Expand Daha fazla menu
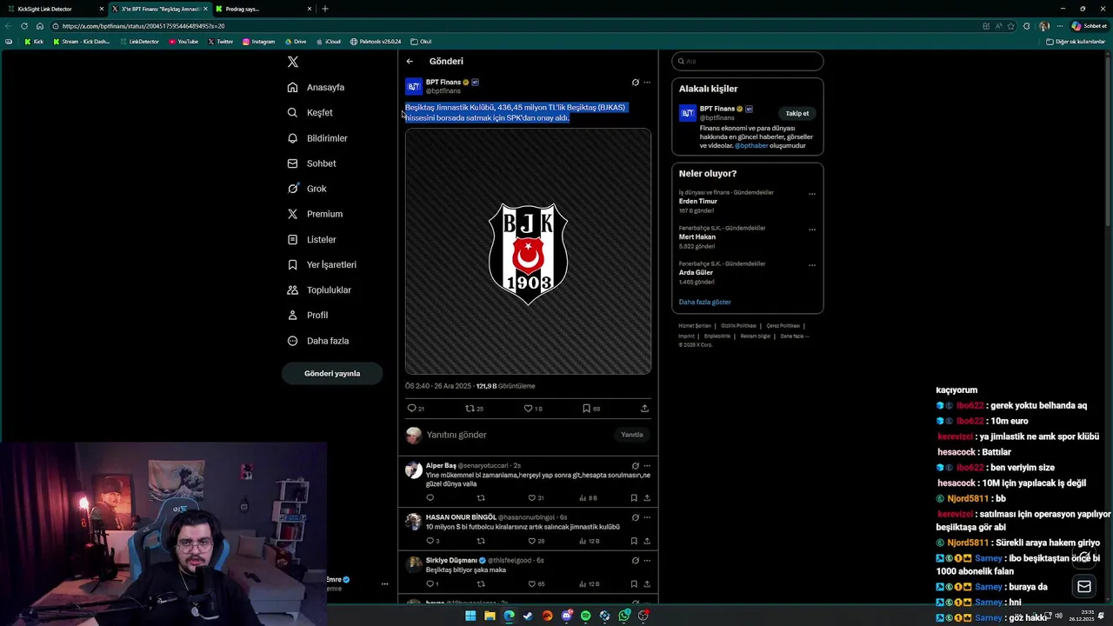The height and width of the screenshot is (626, 1113). pos(317,341)
